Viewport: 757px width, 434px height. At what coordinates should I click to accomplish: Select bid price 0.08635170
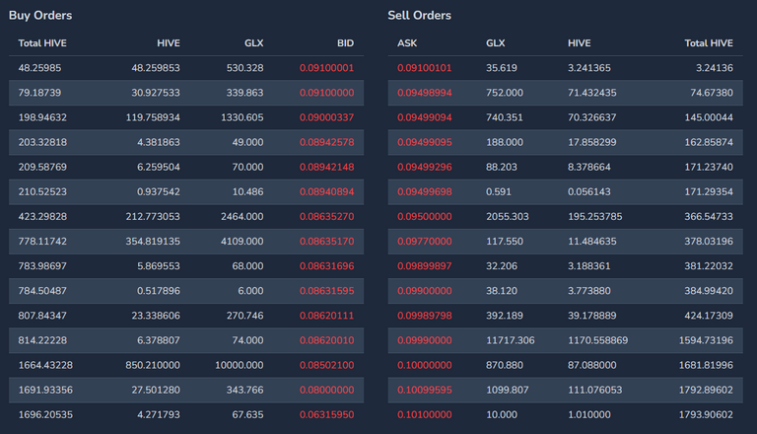click(x=327, y=241)
